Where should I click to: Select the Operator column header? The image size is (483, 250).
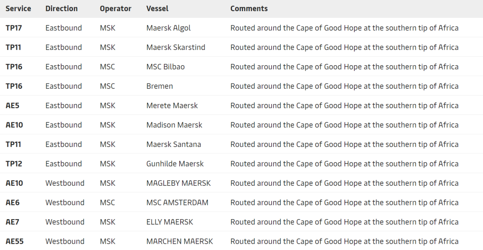[115, 8]
